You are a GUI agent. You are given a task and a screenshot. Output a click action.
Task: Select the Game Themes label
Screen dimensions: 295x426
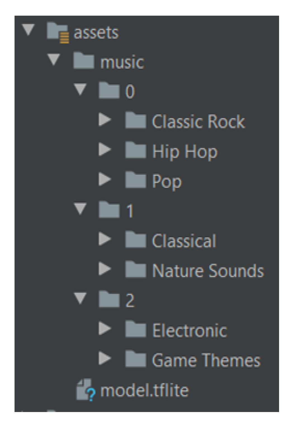[206, 360]
